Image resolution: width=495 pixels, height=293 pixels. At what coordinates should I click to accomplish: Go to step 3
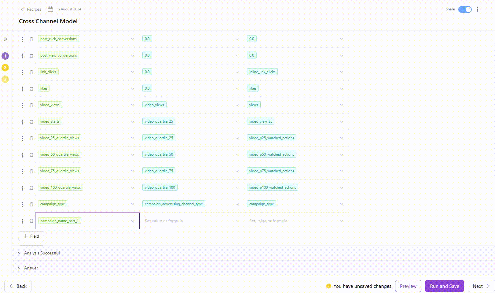click(x=5, y=79)
